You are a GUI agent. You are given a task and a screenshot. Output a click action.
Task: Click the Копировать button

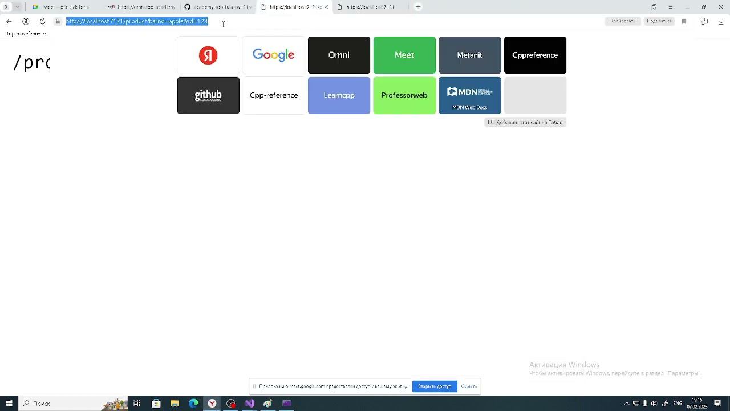tap(622, 21)
